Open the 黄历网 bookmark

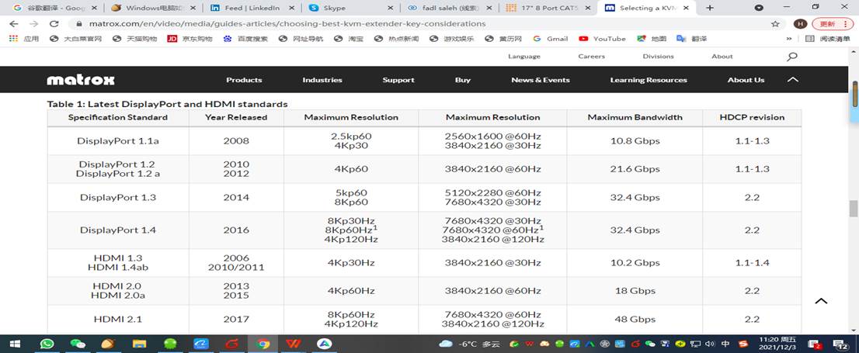point(503,39)
